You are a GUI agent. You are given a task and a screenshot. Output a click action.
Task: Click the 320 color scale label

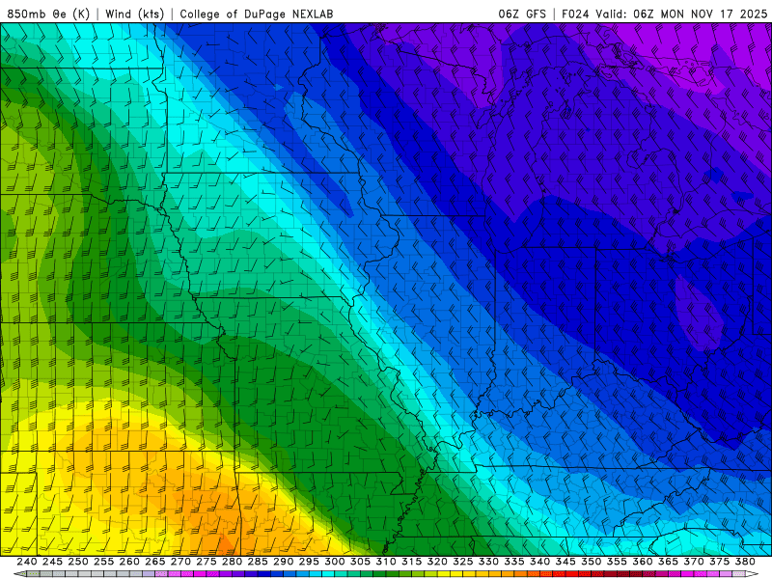coord(437,562)
